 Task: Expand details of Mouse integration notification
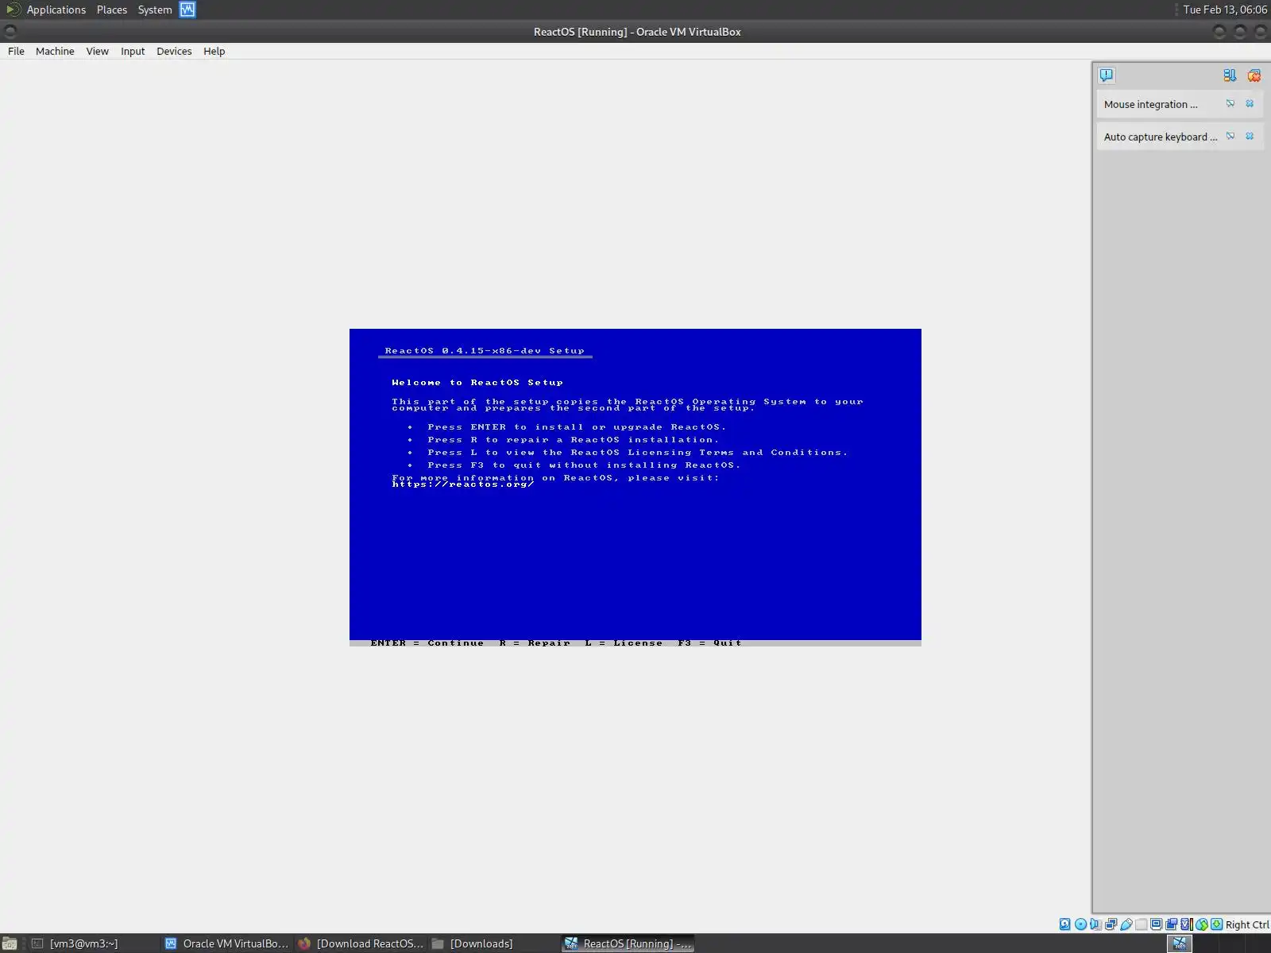[1230, 104]
